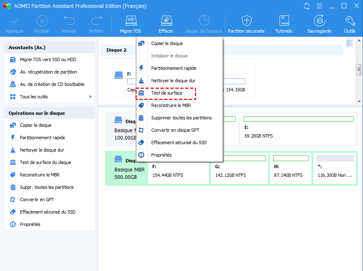This screenshot has height=271, width=363.
Task: Select the E: 59.28GB NTFS partition
Action: point(298,129)
